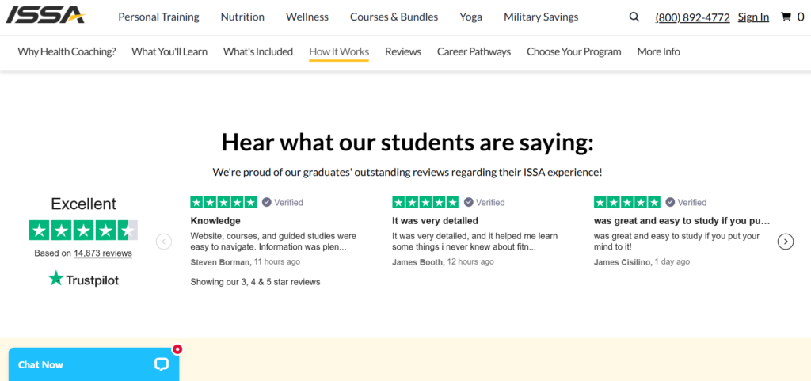Viewport: 811px width, 381px height.
Task: Open the Nutrition menu
Action: coord(242,17)
